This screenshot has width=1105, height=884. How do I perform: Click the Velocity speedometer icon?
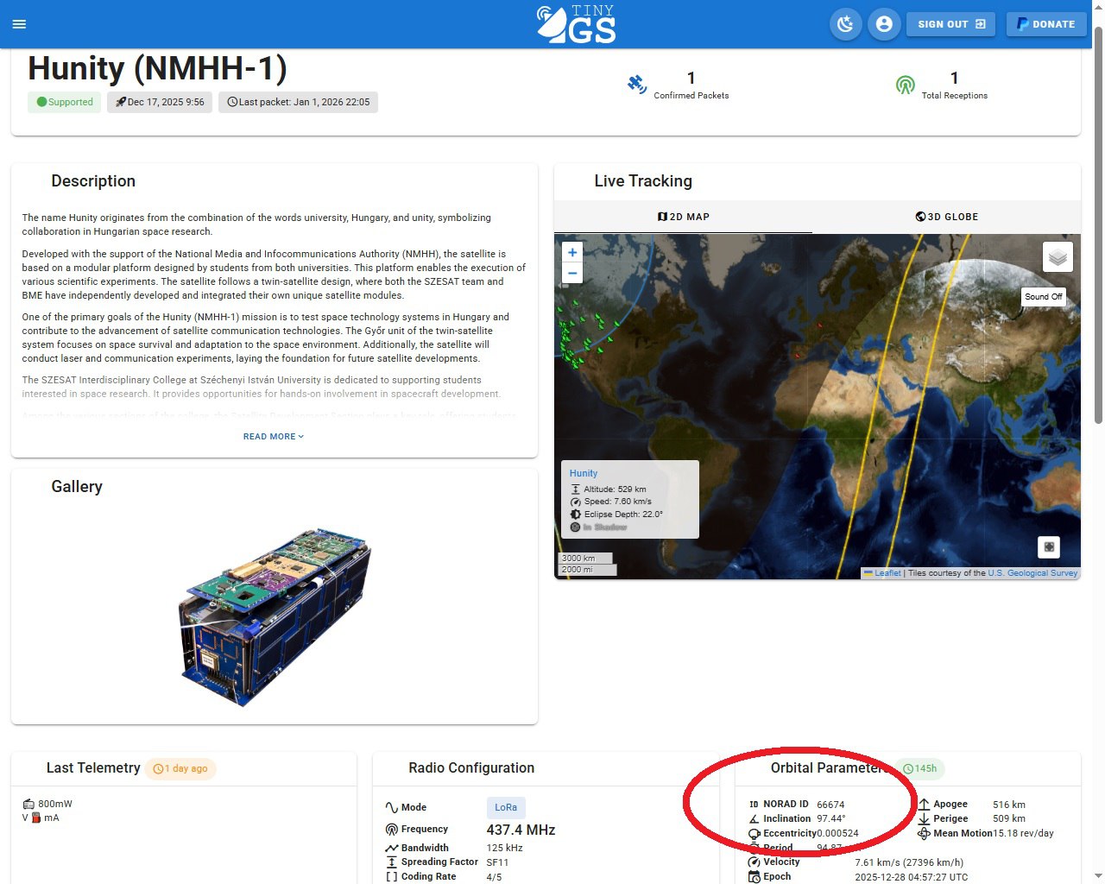click(x=754, y=862)
